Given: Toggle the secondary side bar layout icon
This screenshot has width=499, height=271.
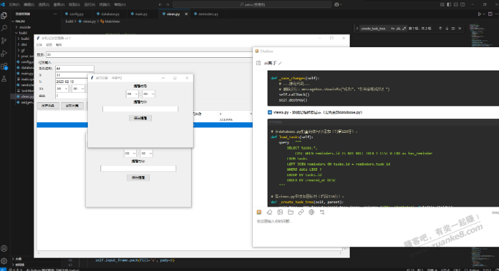Looking at the screenshot, I should (x=462, y=5).
